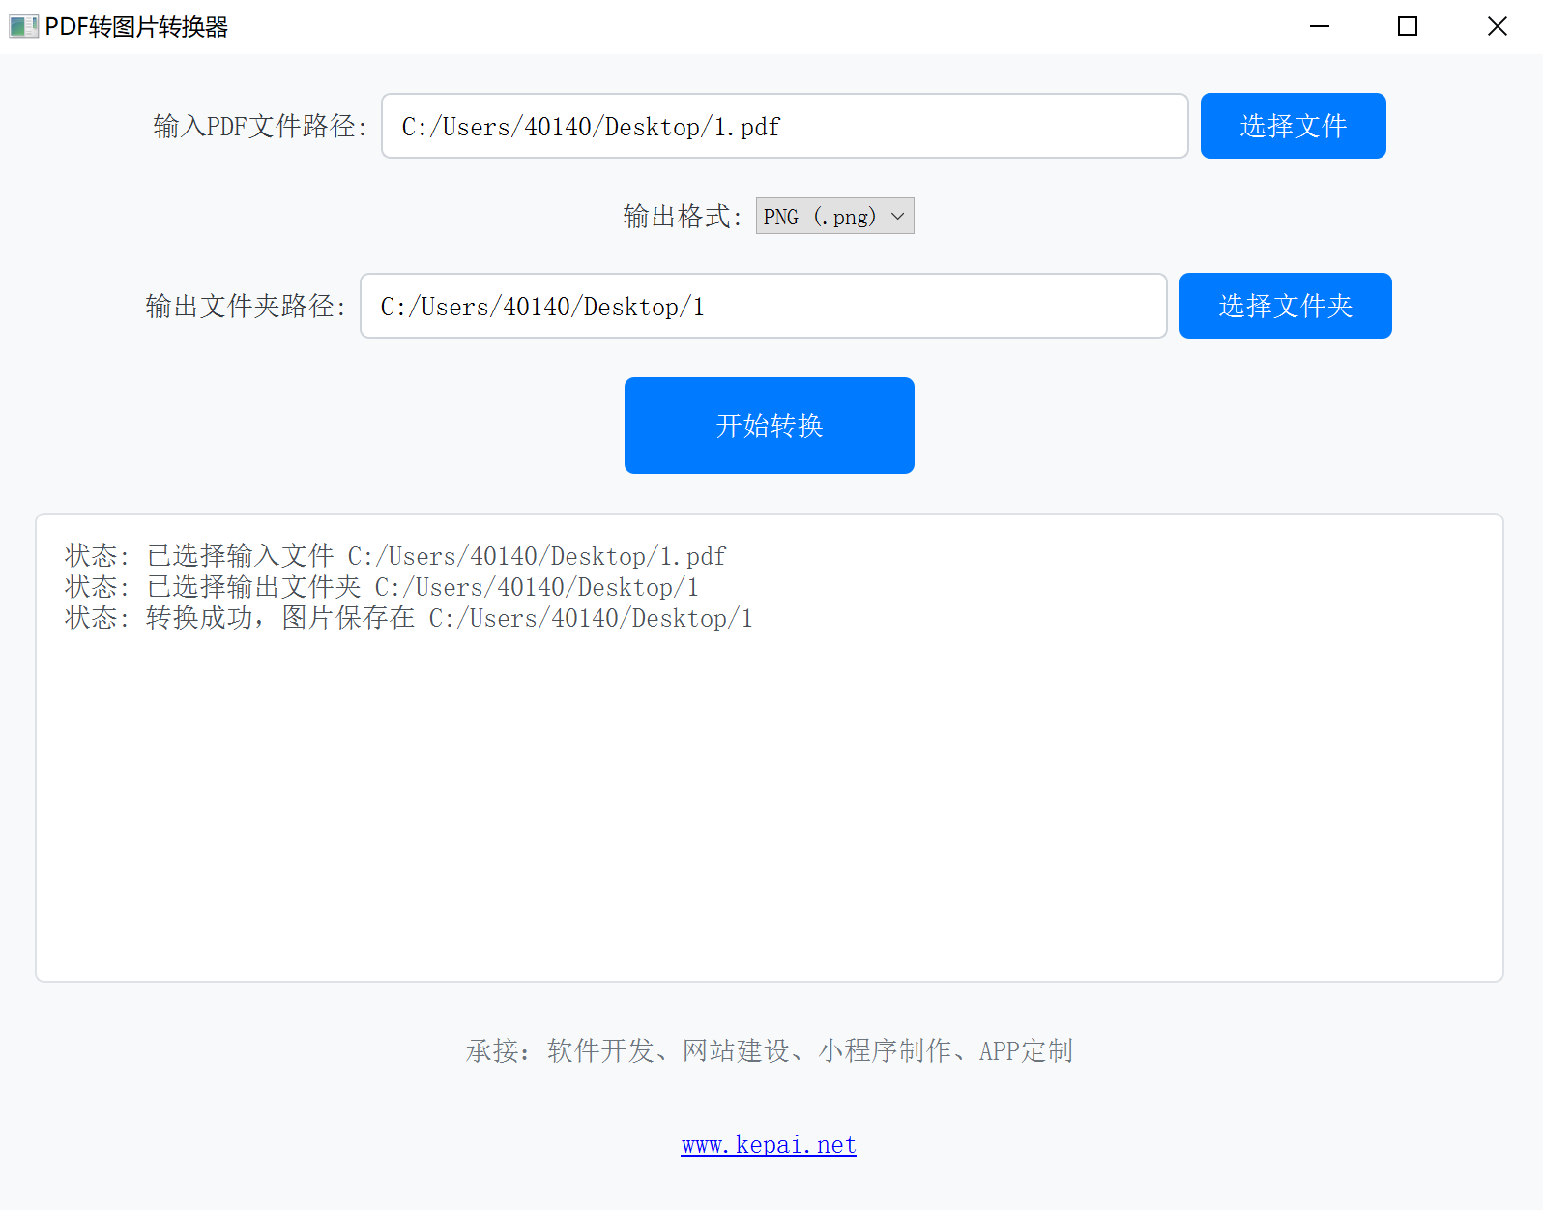The width and height of the screenshot is (1543, 1210).
Task: Click the 输出文件夹路径 label
Action: (x=245, y=307)
